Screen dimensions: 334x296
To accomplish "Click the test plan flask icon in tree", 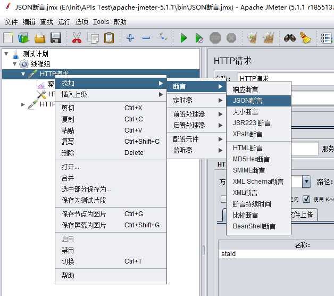I will pos(16,54).
